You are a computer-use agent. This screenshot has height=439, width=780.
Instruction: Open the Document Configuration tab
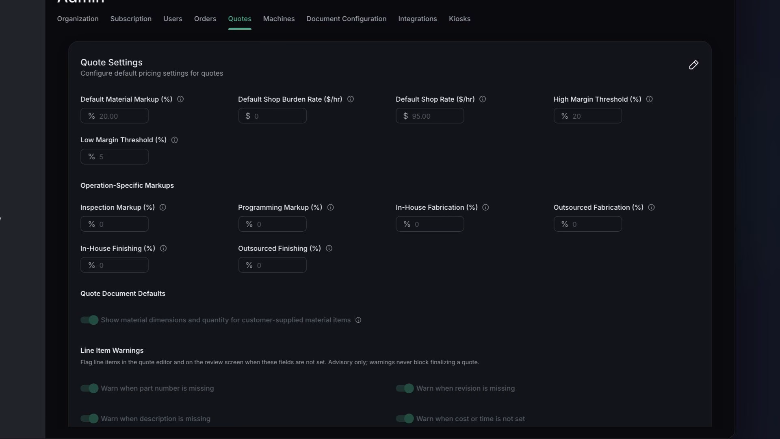[347, 19]
